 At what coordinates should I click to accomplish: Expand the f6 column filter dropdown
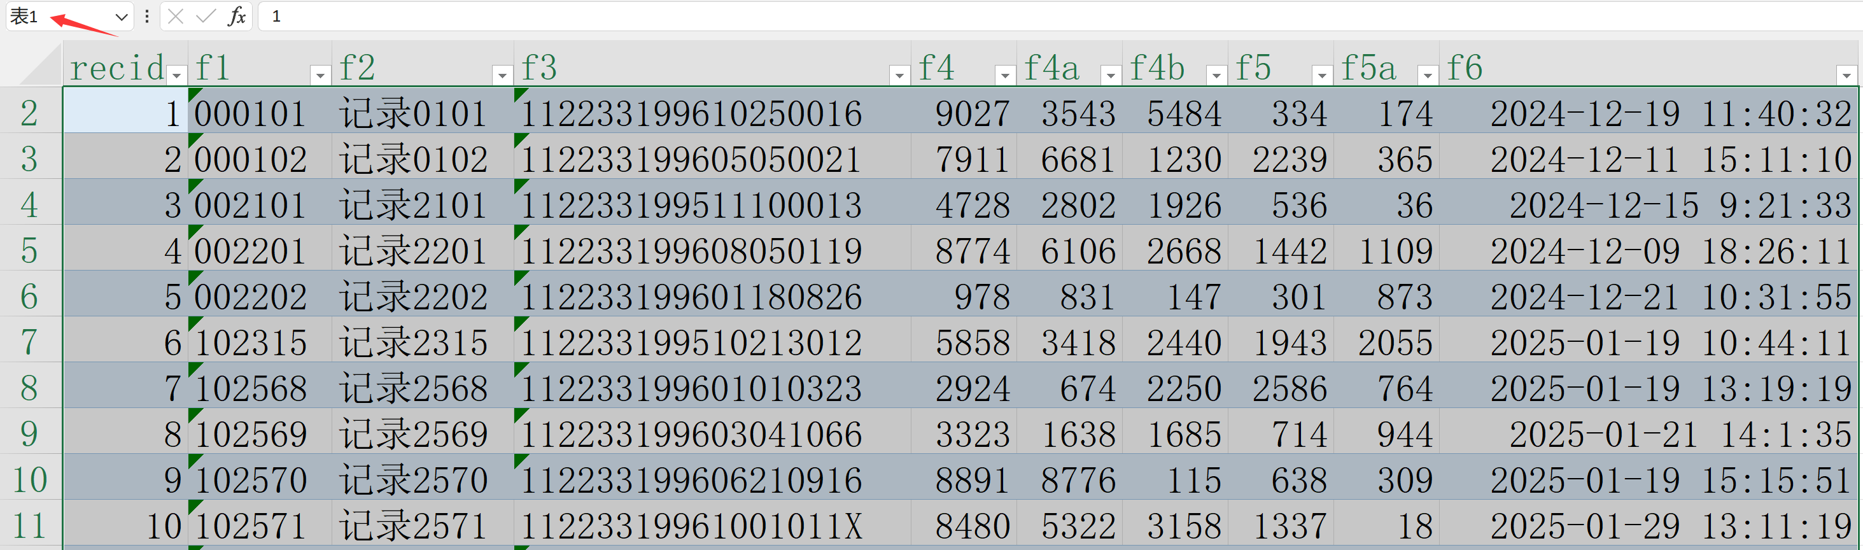[x=1846, y=74]
